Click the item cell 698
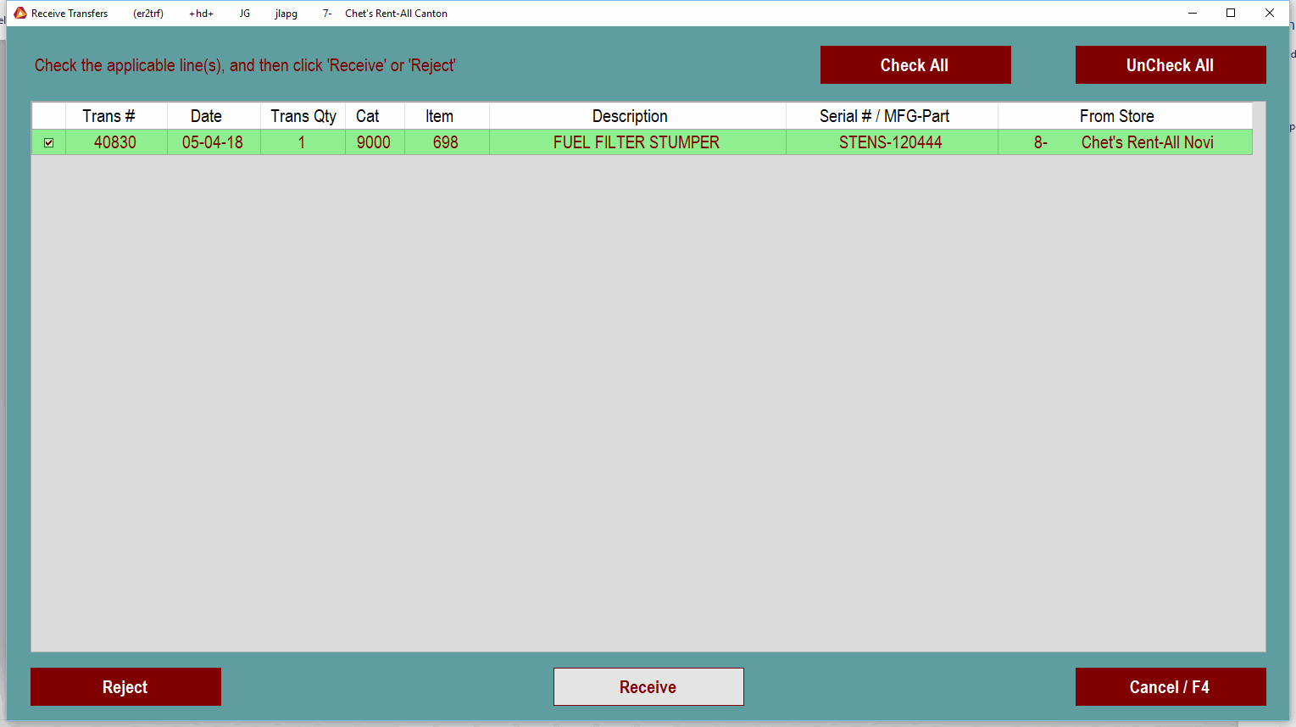Viewport: 1296px width, 727px height. click(x=447, y=142)
